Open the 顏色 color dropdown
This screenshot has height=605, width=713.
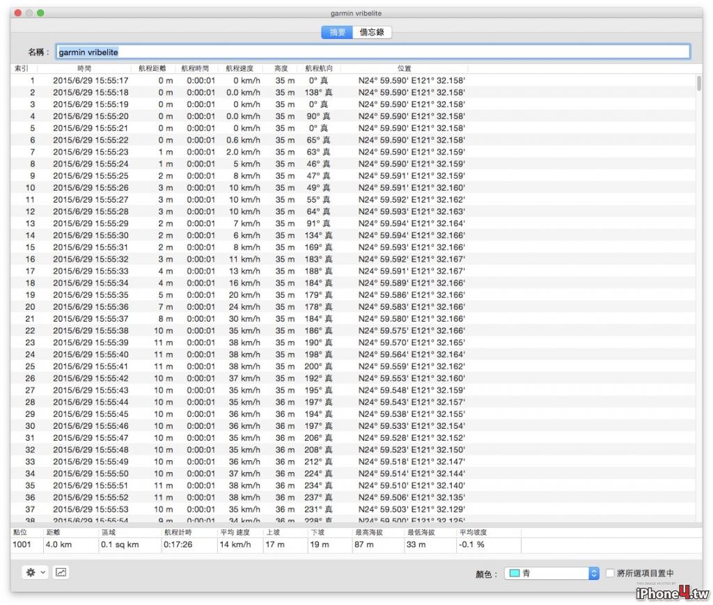pos(551,573)
